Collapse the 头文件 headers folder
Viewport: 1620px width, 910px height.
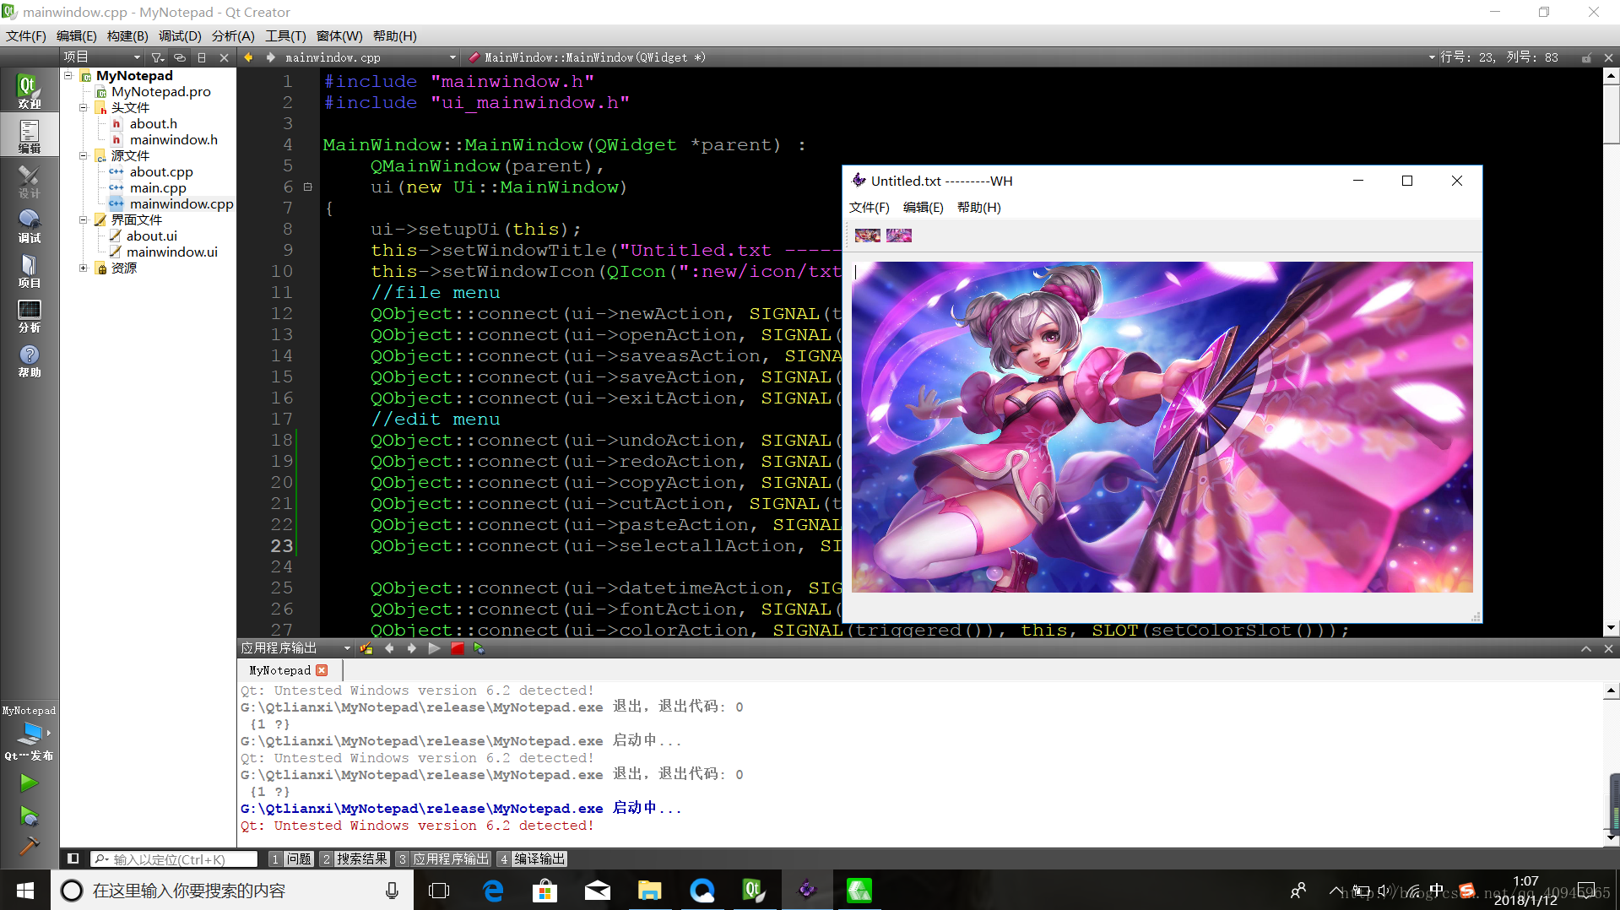tap(84, 107)
